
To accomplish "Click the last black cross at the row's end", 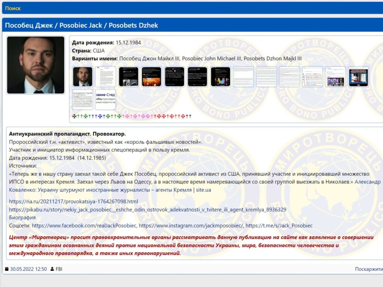I will [190, 116].
